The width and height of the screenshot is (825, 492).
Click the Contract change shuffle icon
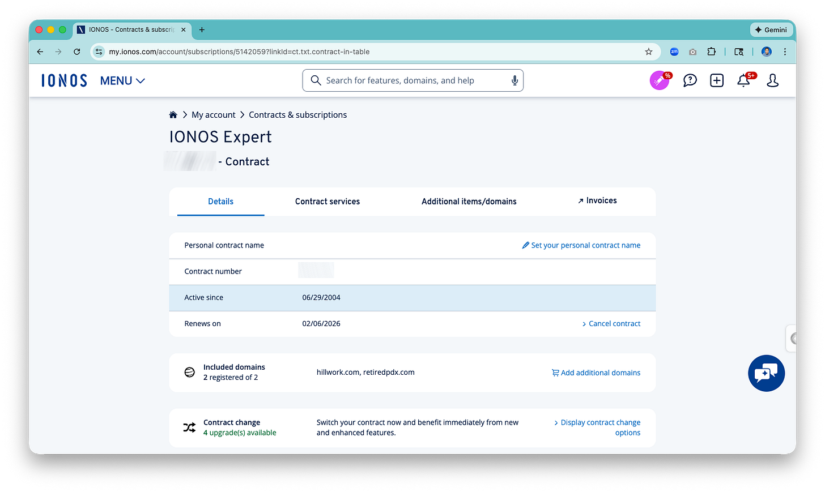click(189, 427)
